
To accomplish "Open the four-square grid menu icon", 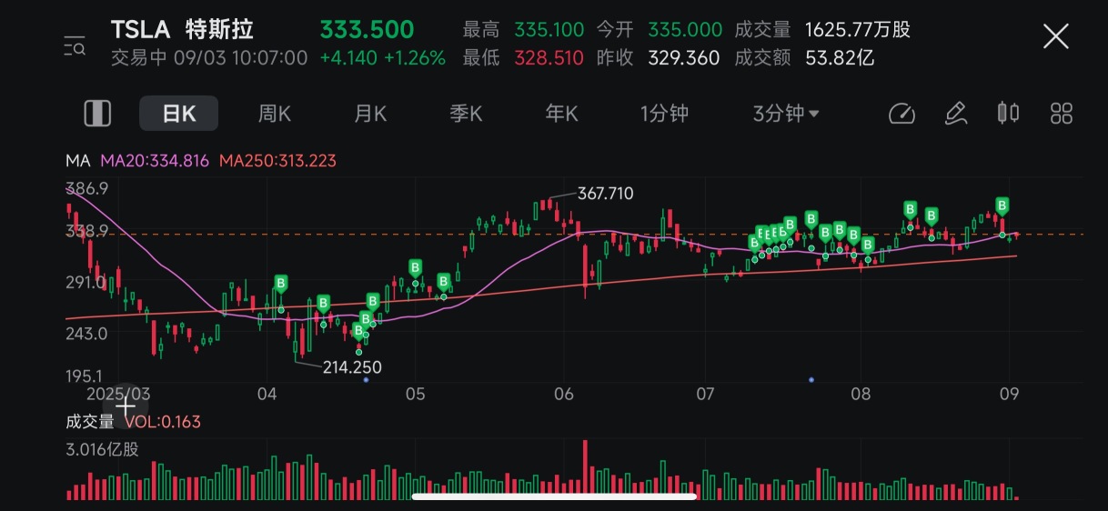I will click(1062, 114).
